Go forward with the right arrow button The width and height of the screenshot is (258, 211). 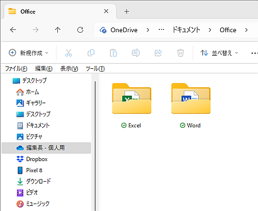(36, 30)
